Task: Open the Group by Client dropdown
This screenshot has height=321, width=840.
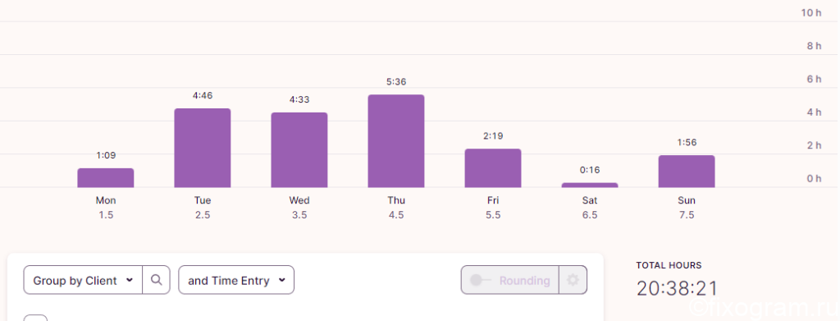Action: click(x=83, y=280)
